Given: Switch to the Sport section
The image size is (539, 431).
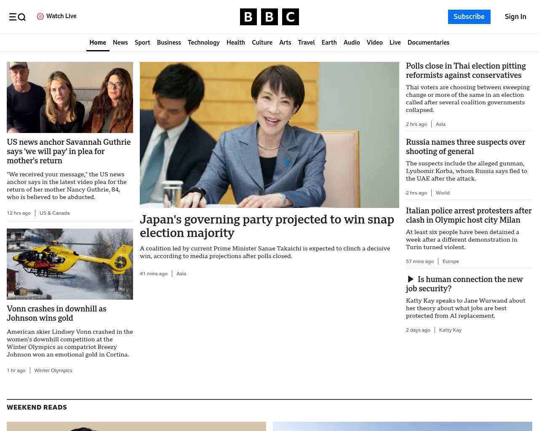Looking at the screenshot, I should pyautogui.click(x=142, y=43).
